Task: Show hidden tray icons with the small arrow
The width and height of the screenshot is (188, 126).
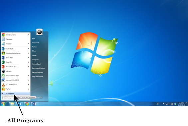Action: tap(161, 104)
